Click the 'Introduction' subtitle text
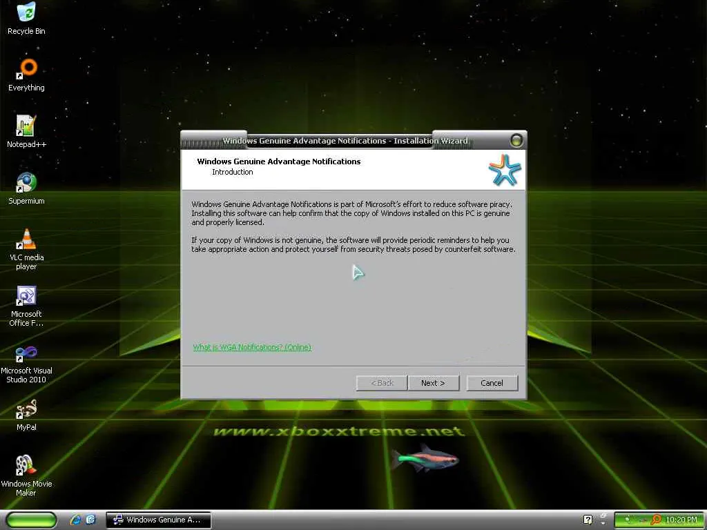Screen dimensions: 707x530 (x=232, y=172)
